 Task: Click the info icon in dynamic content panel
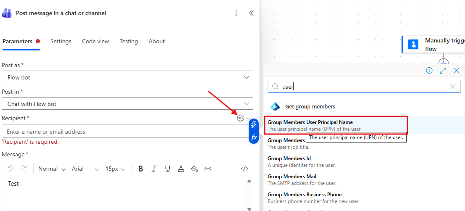click(x=429, y=71)
